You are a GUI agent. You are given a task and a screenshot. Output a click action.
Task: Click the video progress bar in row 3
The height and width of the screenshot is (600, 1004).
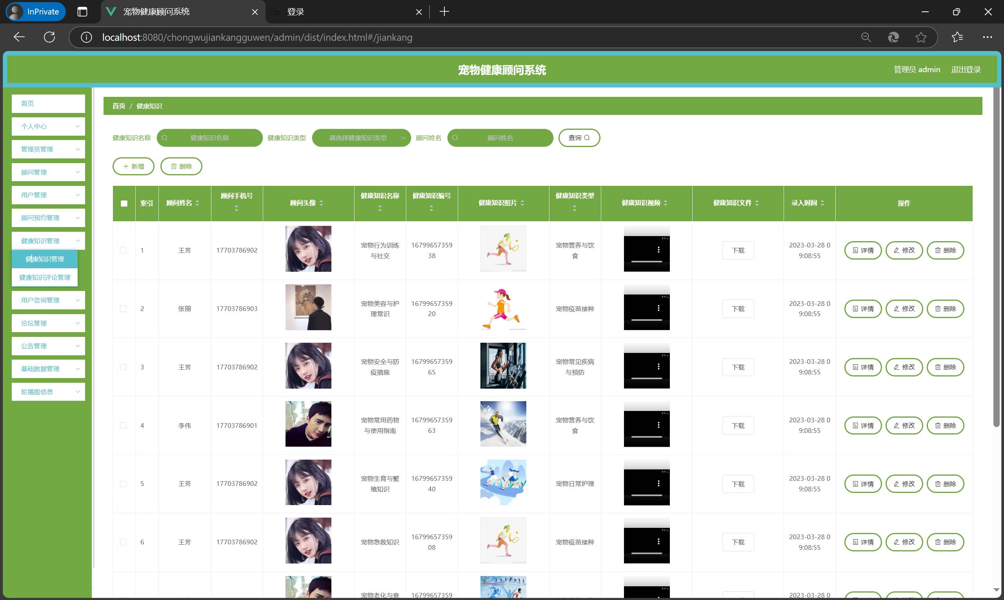point(646,378)
